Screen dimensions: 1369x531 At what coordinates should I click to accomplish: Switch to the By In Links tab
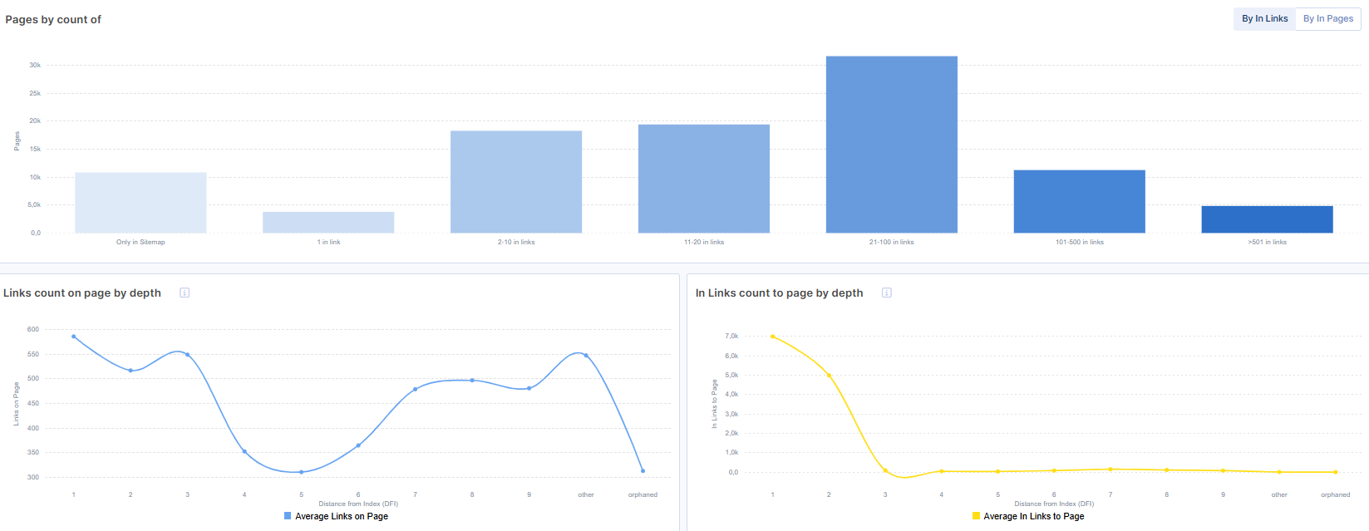point(1264,18)
